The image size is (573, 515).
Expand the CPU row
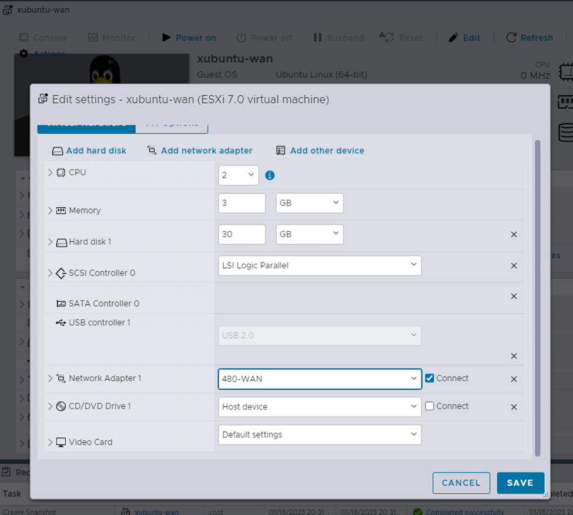50,172
